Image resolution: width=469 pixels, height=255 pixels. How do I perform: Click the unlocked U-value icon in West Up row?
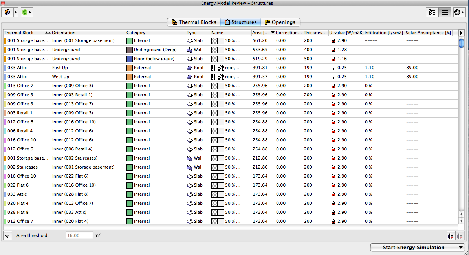333,77
